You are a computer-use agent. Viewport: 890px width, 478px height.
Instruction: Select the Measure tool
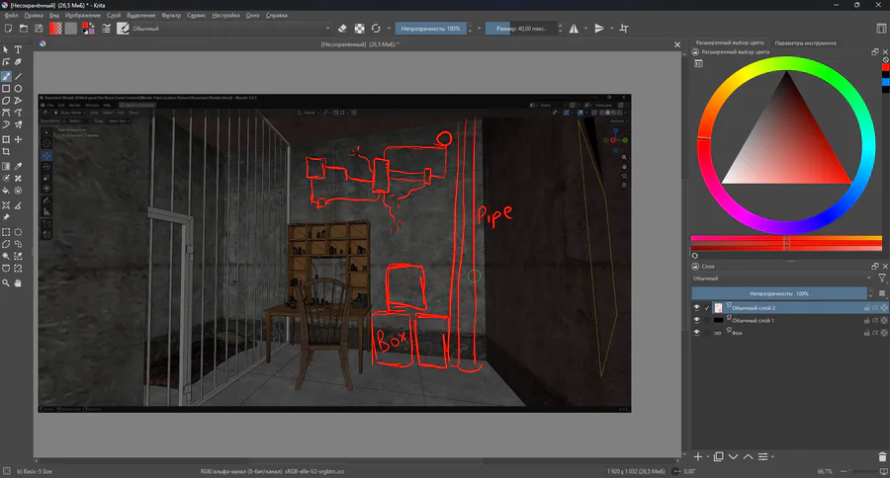coord(18,205)
